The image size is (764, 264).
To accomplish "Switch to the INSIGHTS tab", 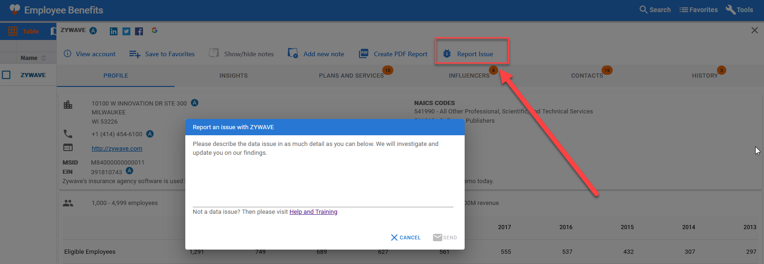I will [x=234, y=76].
